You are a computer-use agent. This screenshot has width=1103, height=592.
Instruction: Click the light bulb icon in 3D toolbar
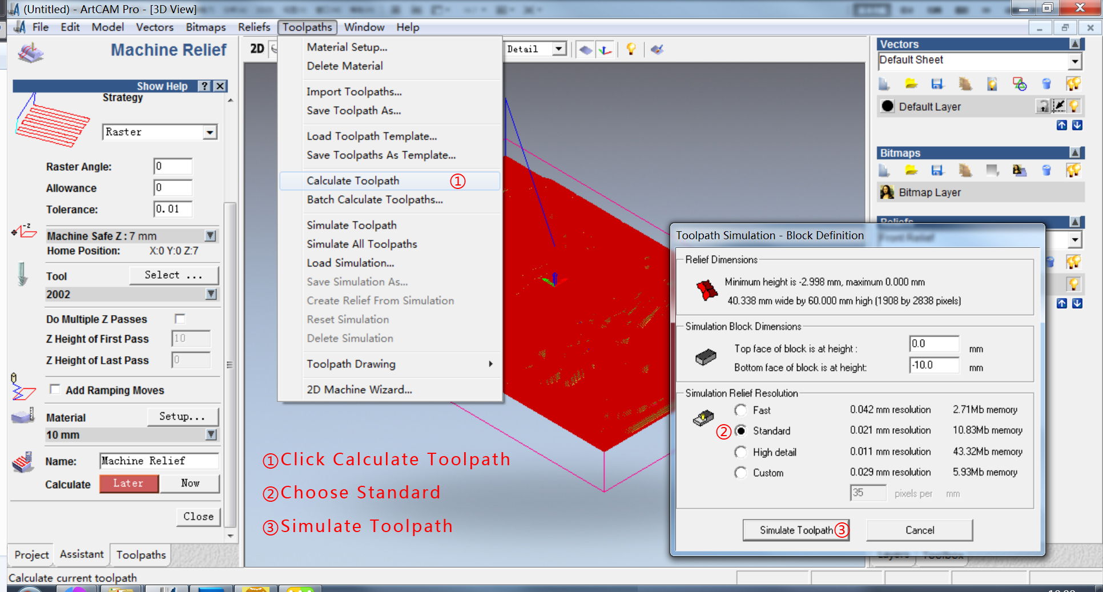point(631,49)
